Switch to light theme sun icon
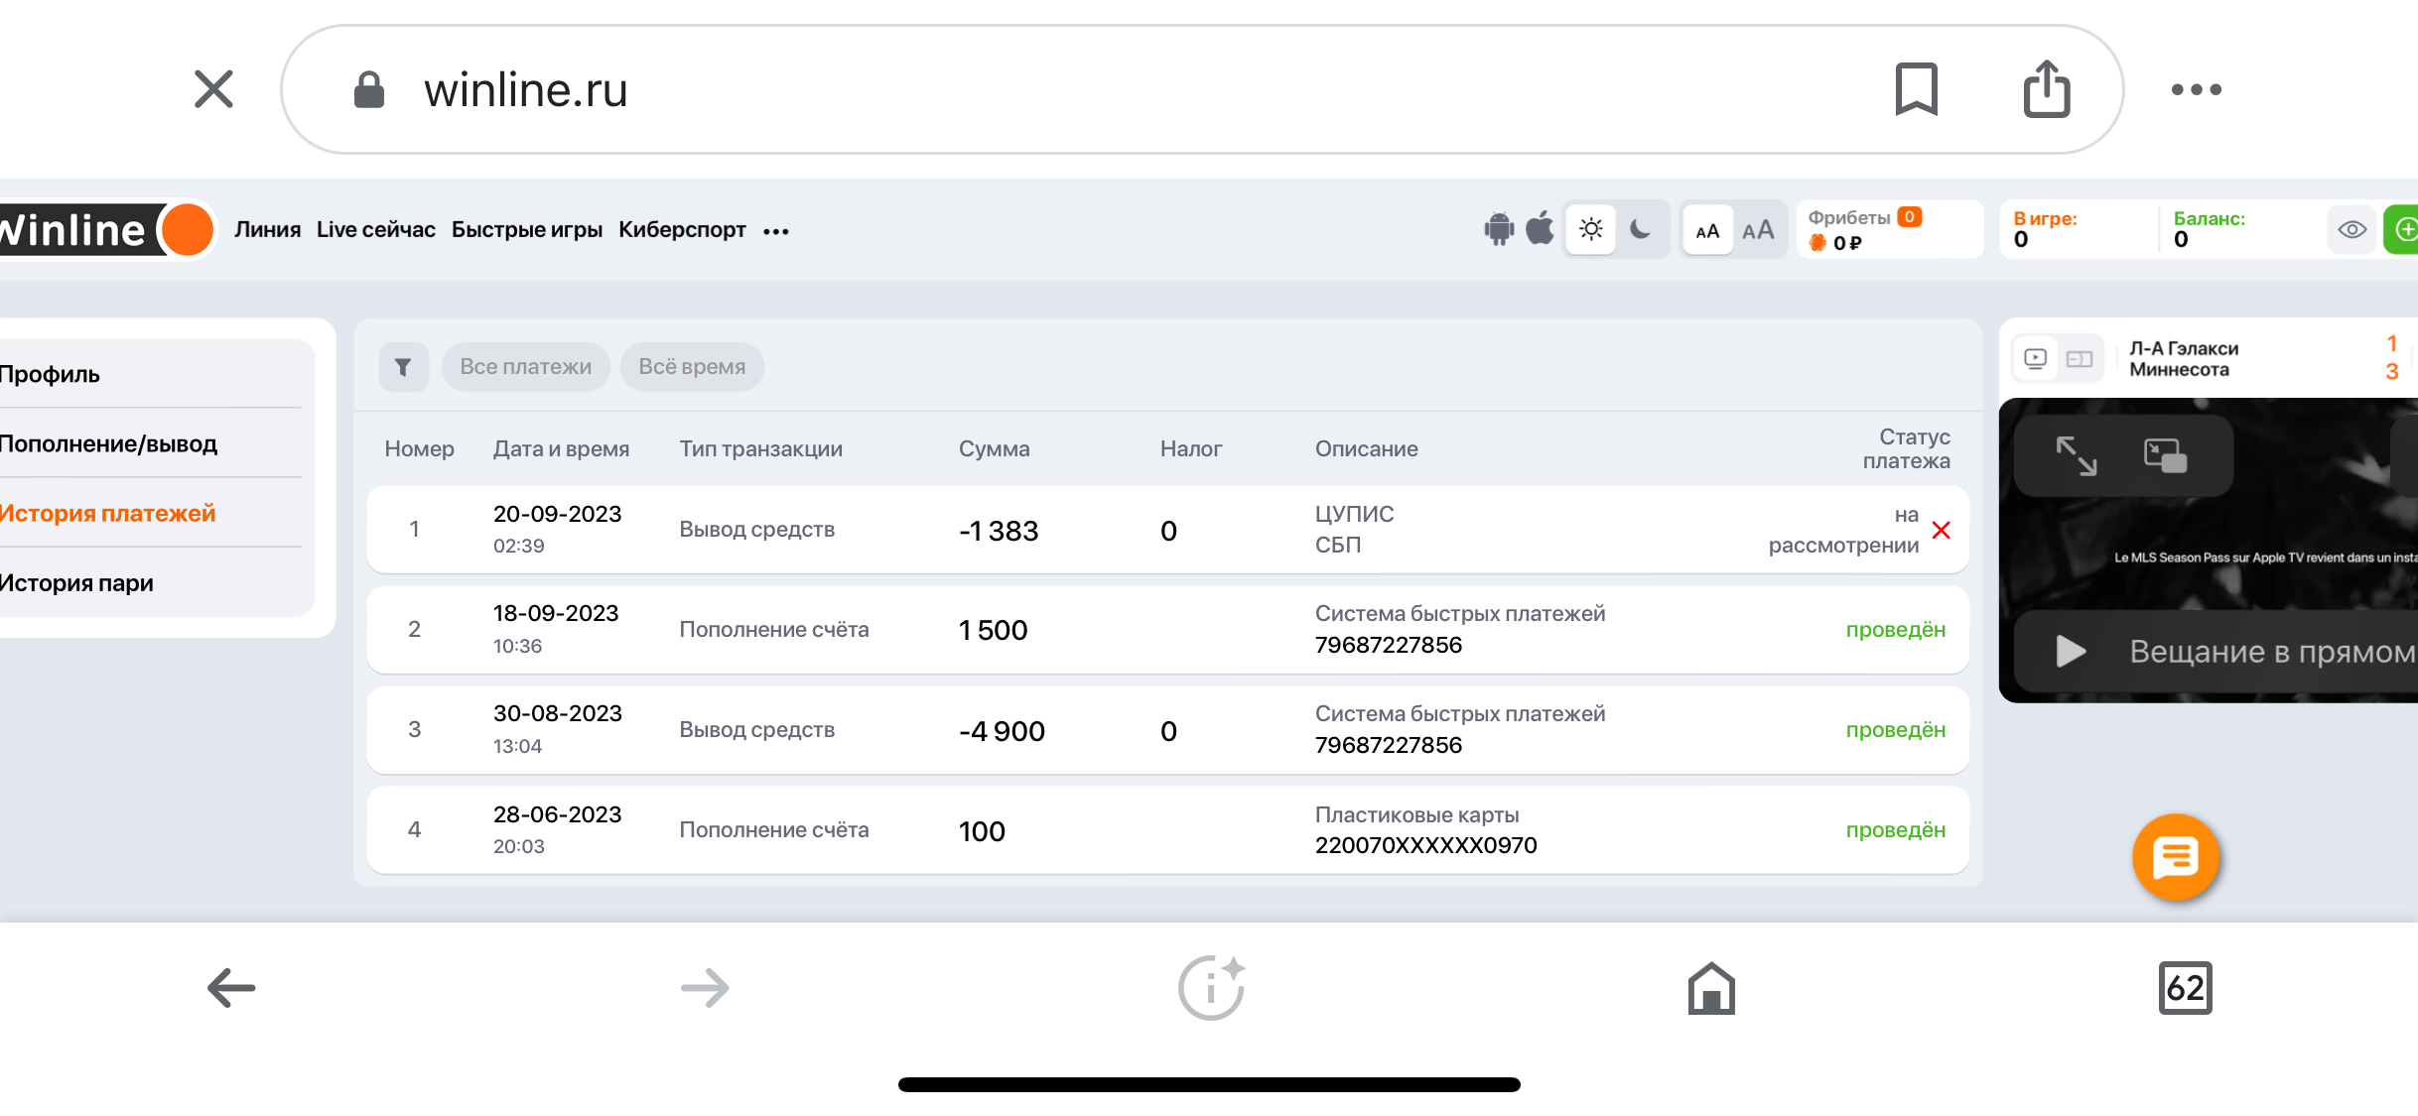The image size is (2418, 1116). pyautogui.click(x=1591, y=229)
